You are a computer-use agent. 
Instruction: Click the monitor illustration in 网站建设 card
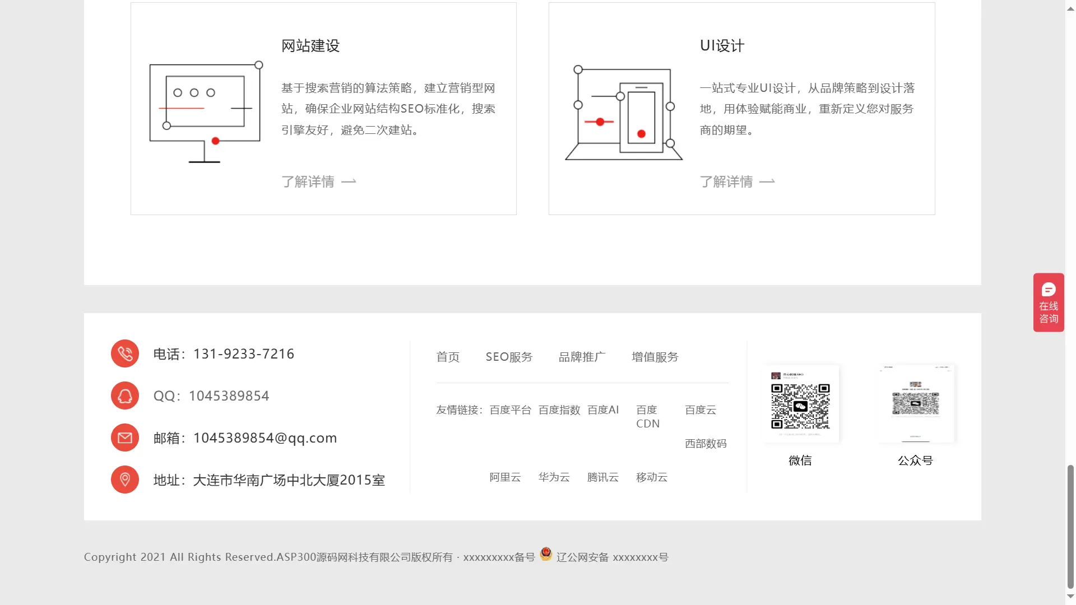click(x=205, y=112)
